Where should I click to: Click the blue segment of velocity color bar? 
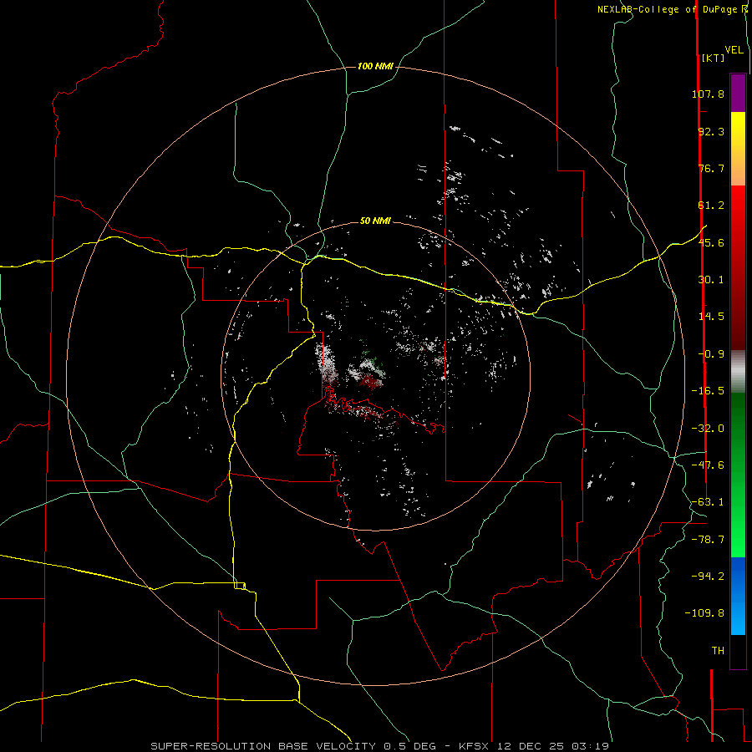(738, 596)
